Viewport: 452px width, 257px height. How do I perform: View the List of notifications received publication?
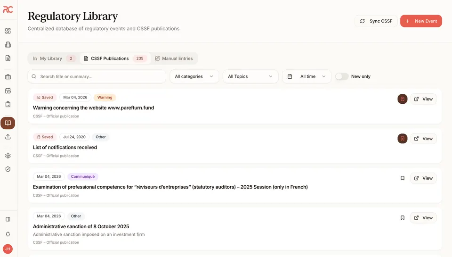click(423, 139)
